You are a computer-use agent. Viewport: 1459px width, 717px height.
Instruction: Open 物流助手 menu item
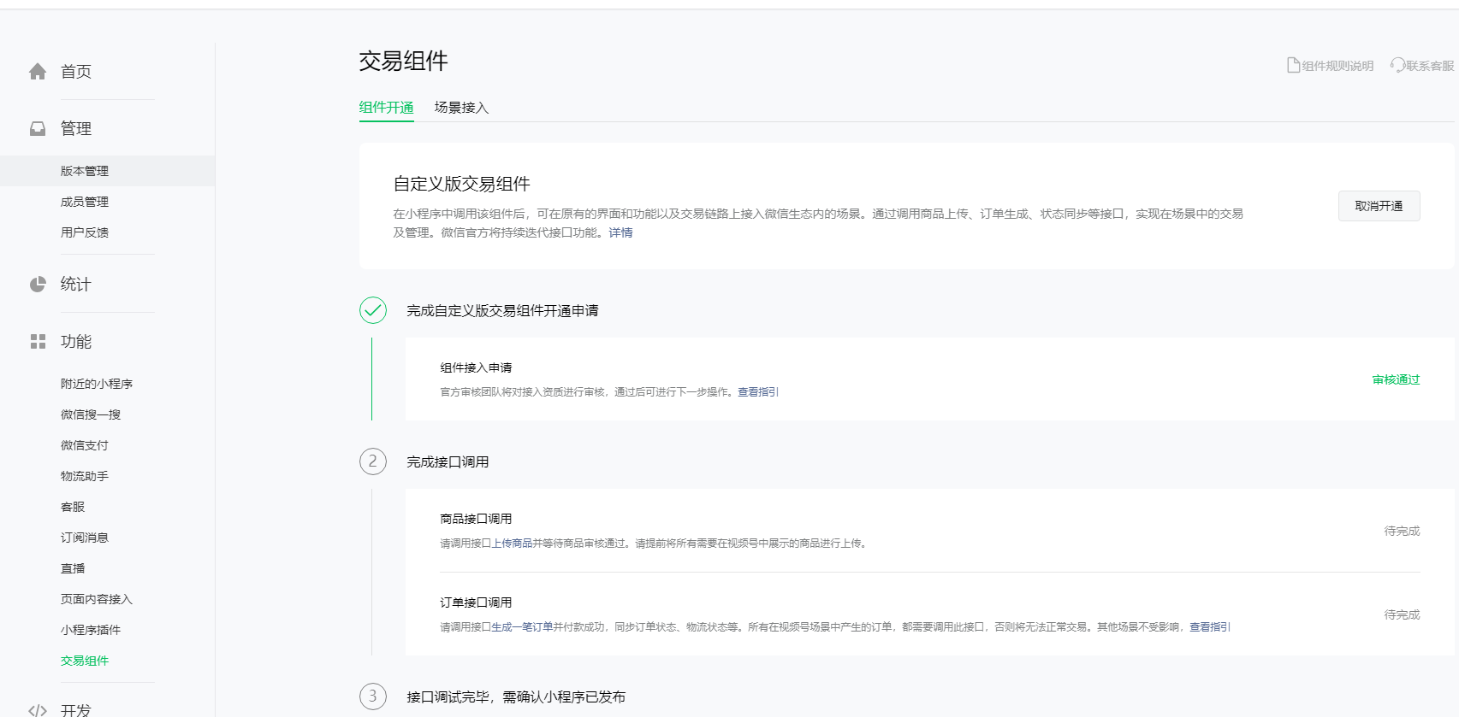pos(85,476)
